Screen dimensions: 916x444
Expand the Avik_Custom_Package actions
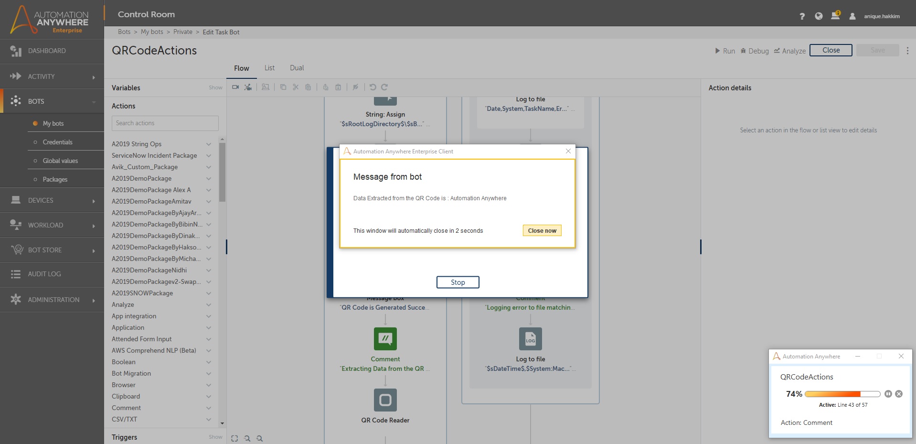(x=209, y=167)
